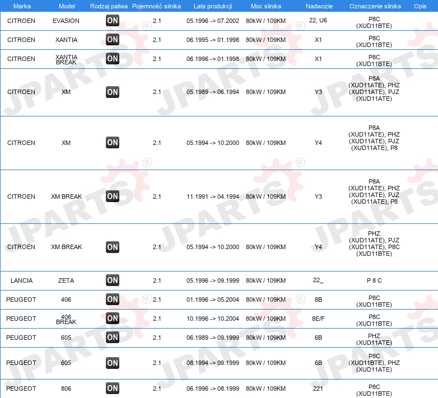Click the Rodzaj paliwa column header

click(109, 6)
